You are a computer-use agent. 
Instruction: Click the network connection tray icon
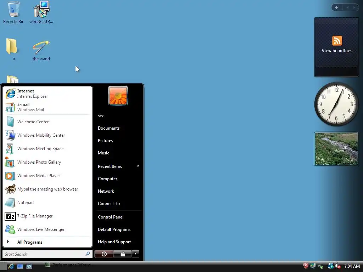[x=331, y=266]
